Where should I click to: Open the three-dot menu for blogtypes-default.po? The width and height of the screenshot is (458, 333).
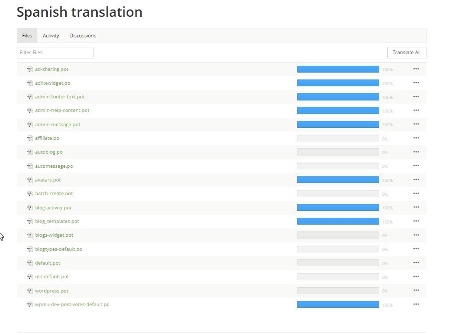coord(416,249)
